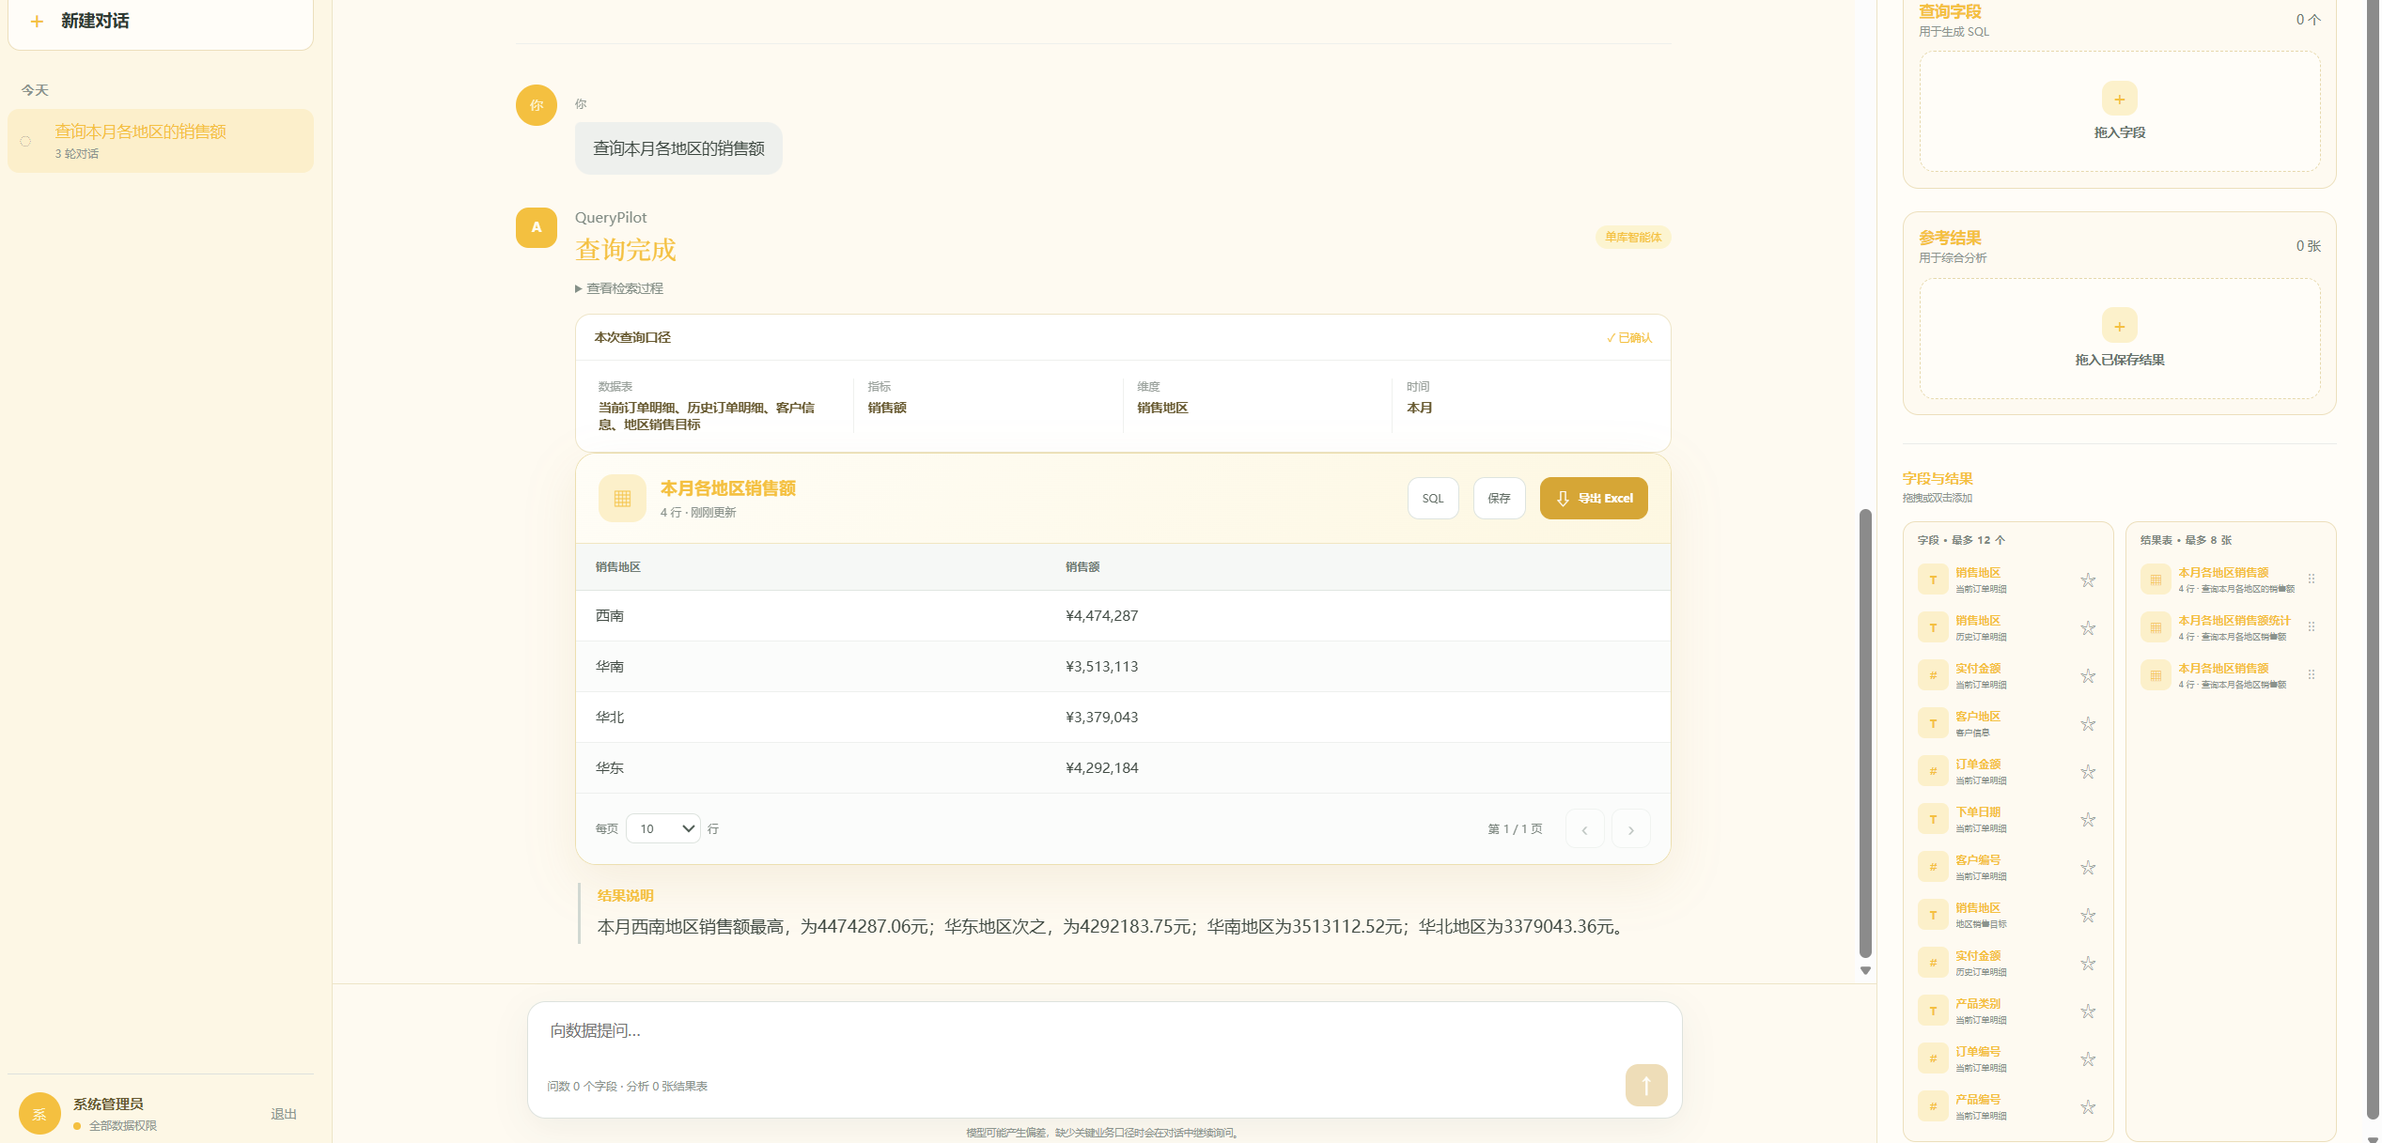Star the 实付金额 field from 历史订单明细
The width and height of the screenshot is (2382, 1143).
point(2088,964)
